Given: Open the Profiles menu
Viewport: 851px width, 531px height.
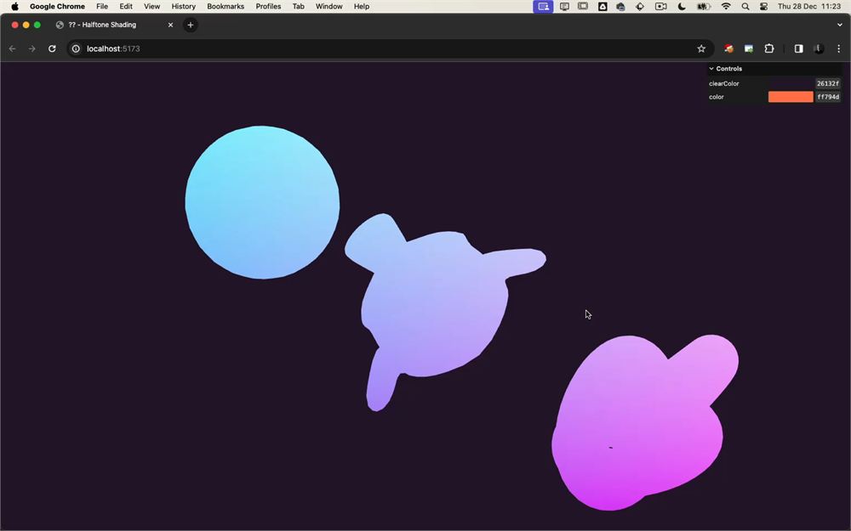Looking at the screenshot, I should [268, 7].
